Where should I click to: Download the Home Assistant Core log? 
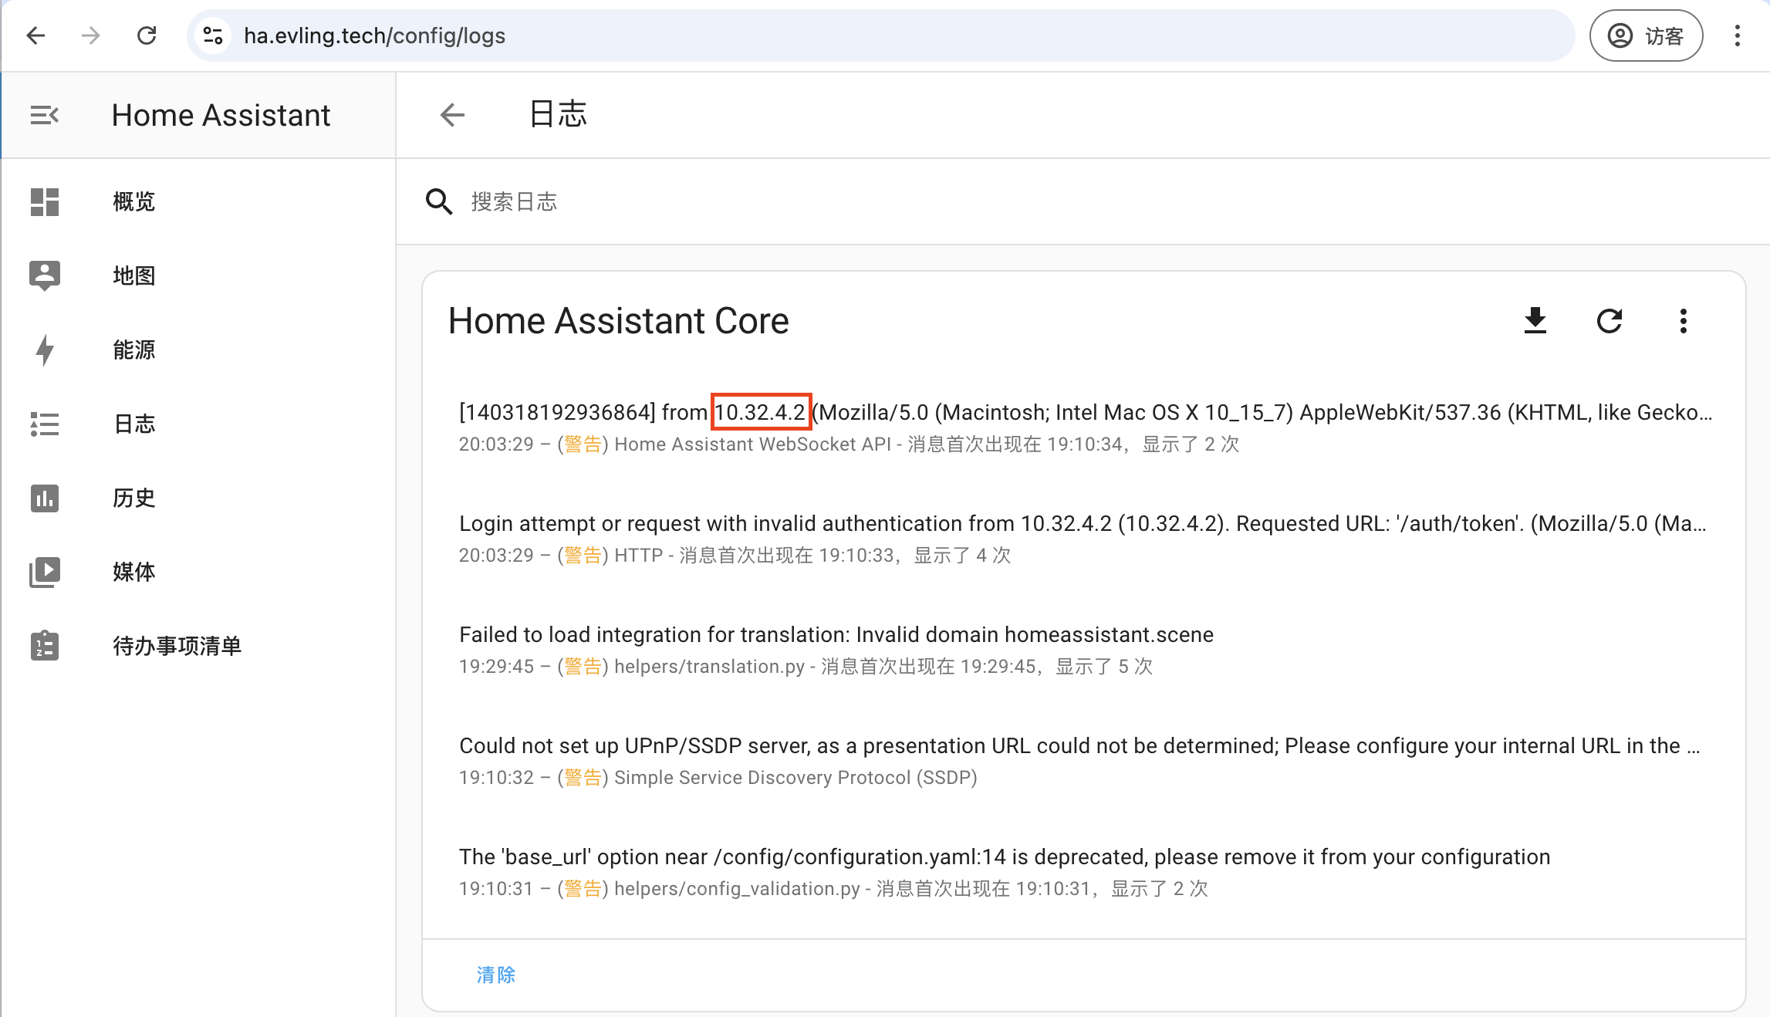click(1535, 320)
